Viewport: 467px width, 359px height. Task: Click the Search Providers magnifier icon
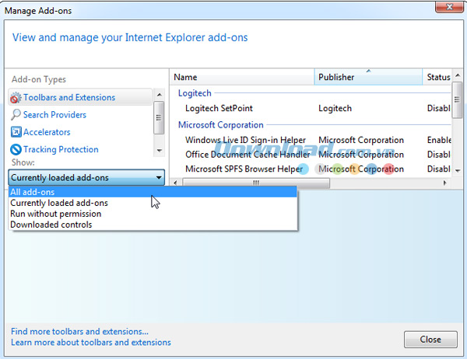[16, 115]
